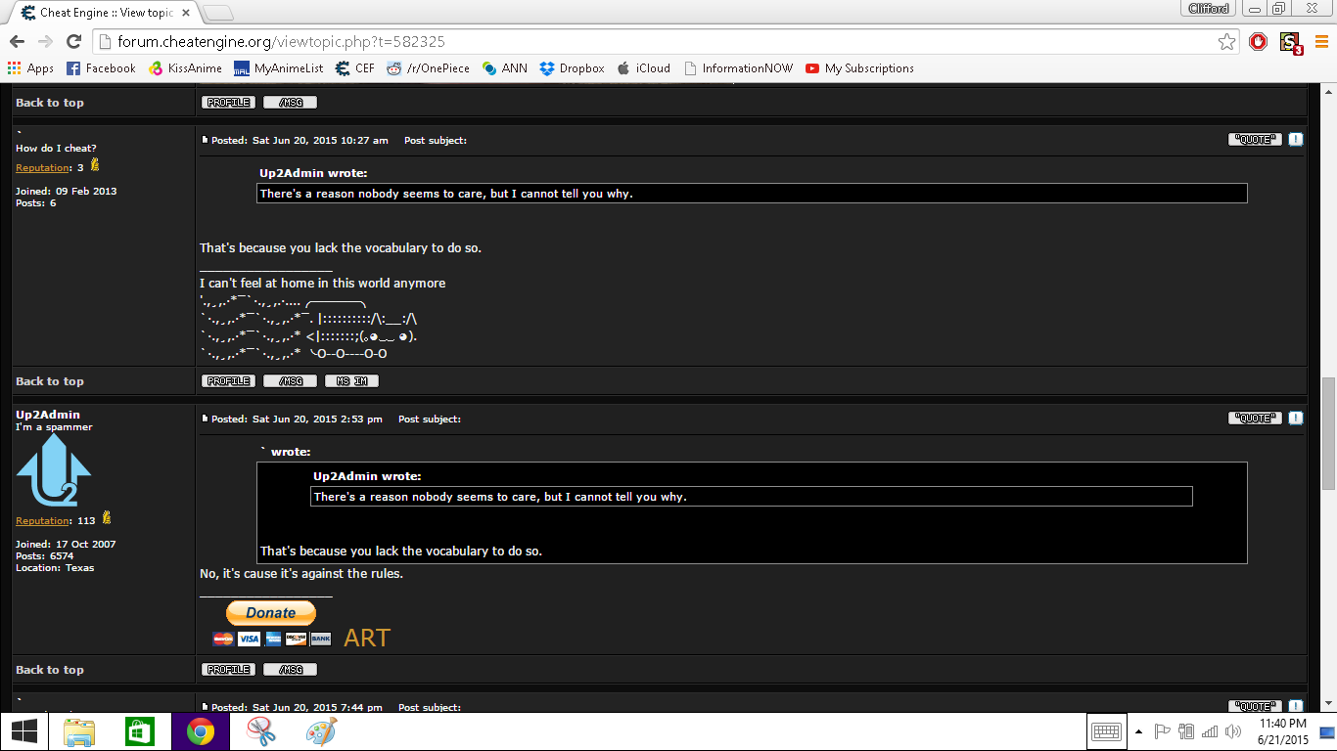Open the Dropbox bookmark
The width and height of the screenshot is (1337, 751).
tap(572, 68)
